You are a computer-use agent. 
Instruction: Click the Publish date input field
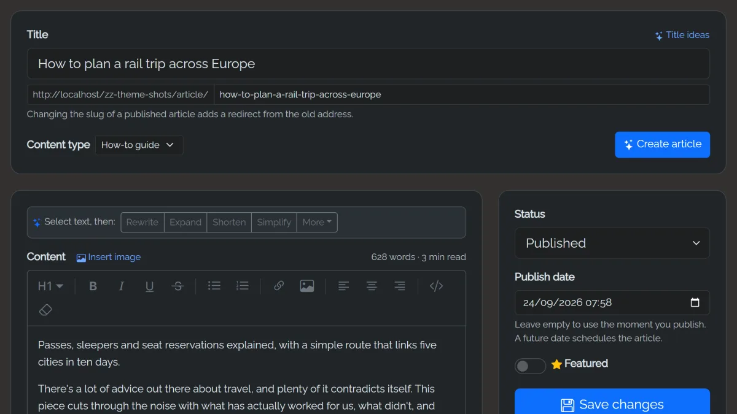click(612, 302)
